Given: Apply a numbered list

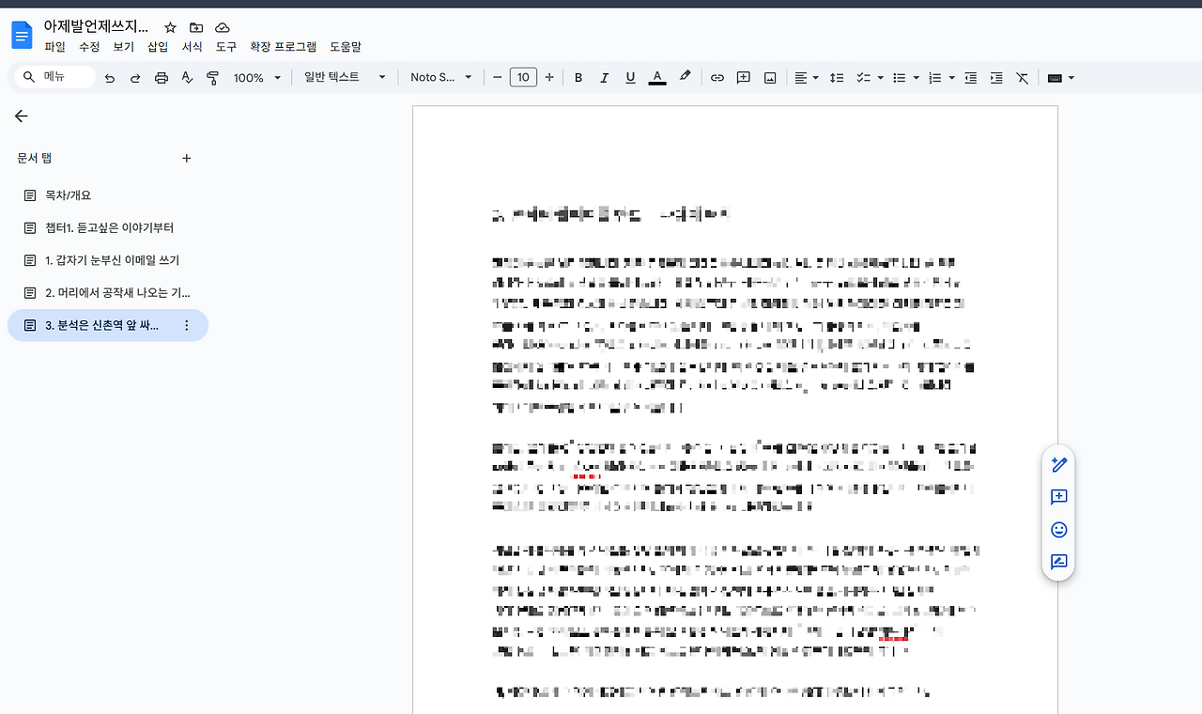Looking at the screenshot, I should click(934, 78).
